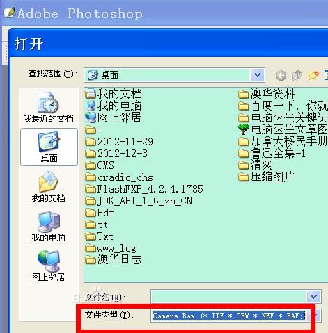Select the 2012-11-29 folder
328x333 pixels.
(119, 142)
